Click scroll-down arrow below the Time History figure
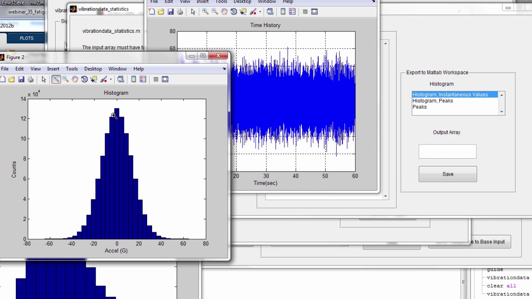The width and height of the screenshot is (532, 299). pos(386,196)
